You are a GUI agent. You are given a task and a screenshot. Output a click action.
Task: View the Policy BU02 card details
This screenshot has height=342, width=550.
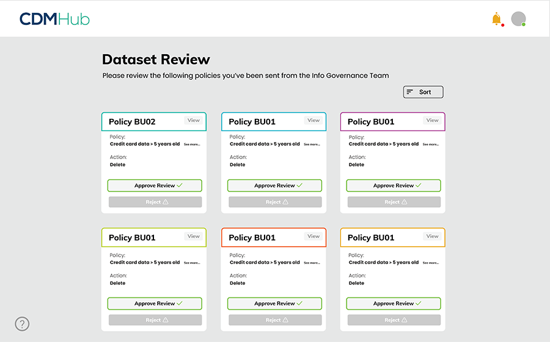pyautogui.click(x=194, y=121)
